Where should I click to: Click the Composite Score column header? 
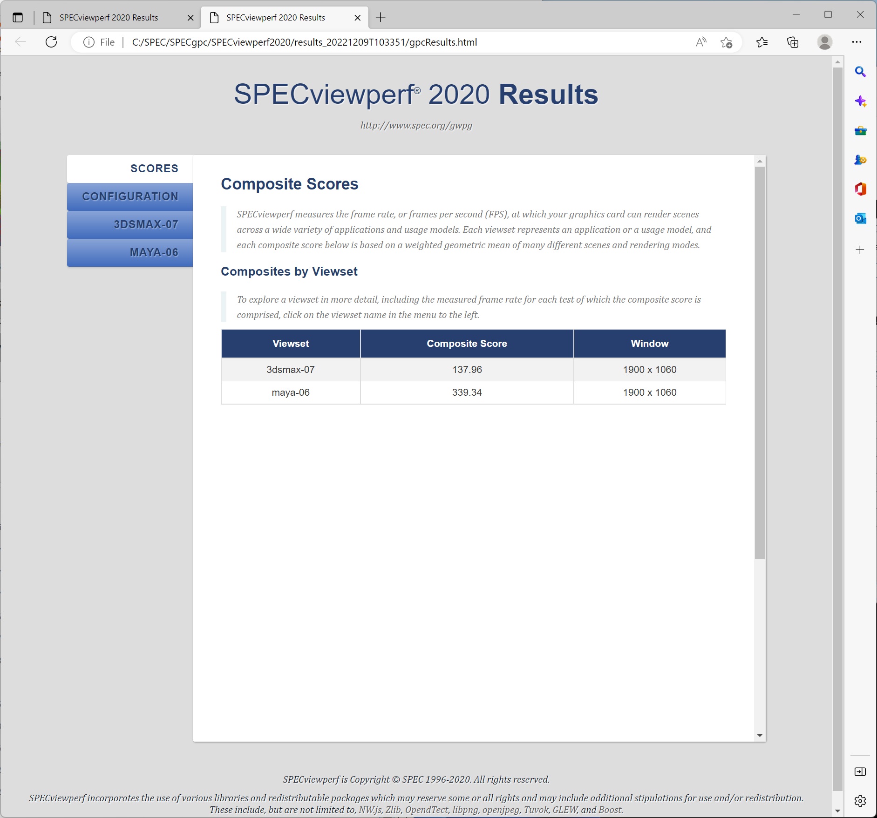(467, 344)
